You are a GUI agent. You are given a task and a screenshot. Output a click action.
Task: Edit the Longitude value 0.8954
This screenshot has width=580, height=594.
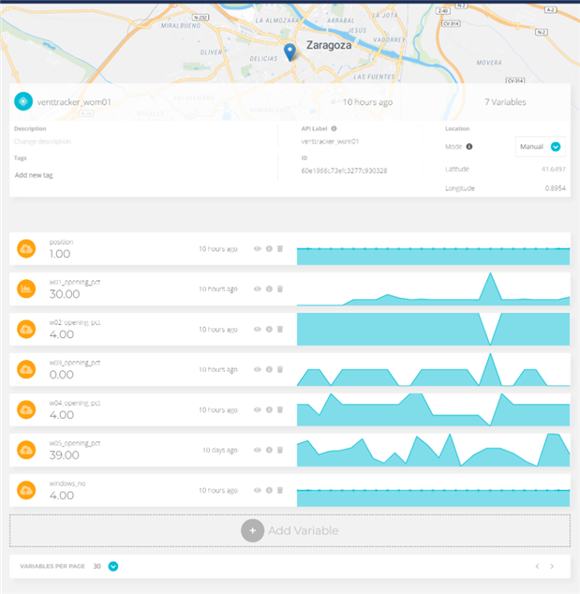tap(555, 188)
